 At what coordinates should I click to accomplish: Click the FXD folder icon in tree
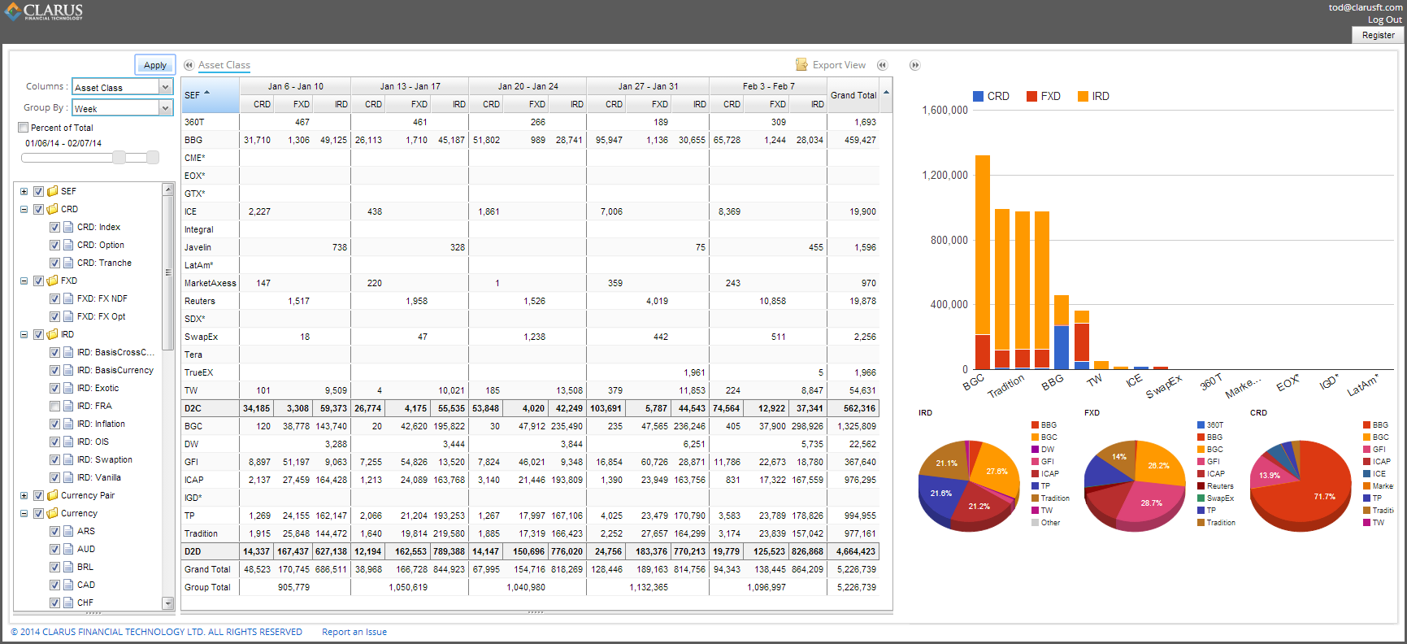(x=53, y=281)
